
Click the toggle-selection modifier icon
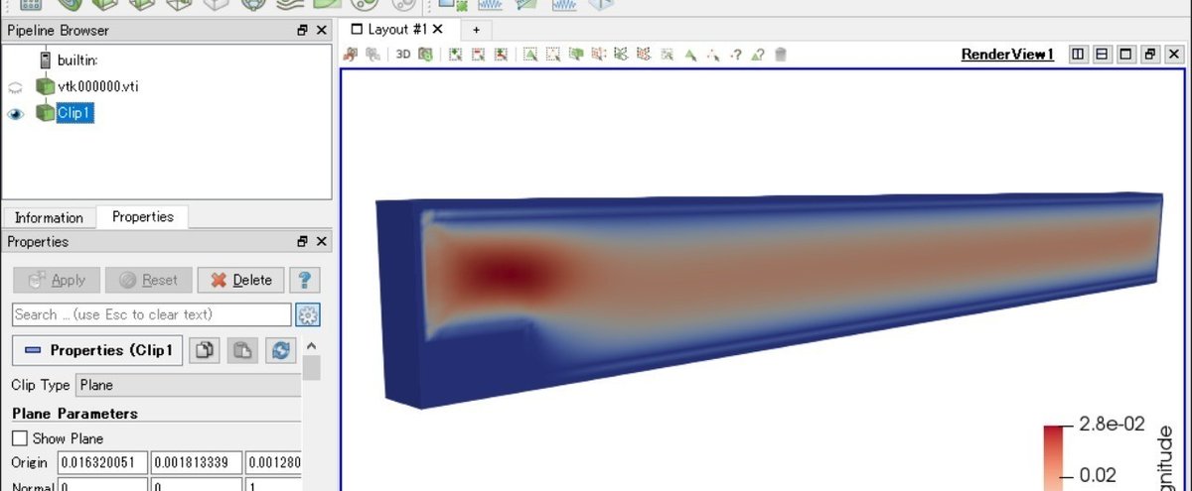[501, 55]
